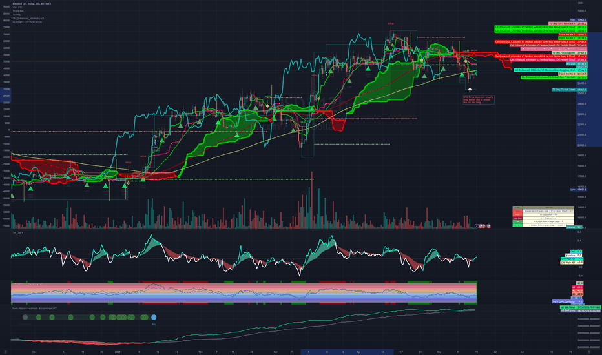Click the TD Seq TD Risk Level label
This screenshot has height=355, width=602.
(569, 90)
